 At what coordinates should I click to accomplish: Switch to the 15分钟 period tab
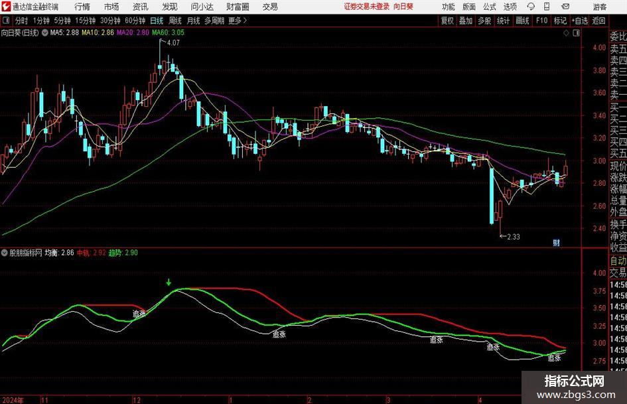coord(85,21)
